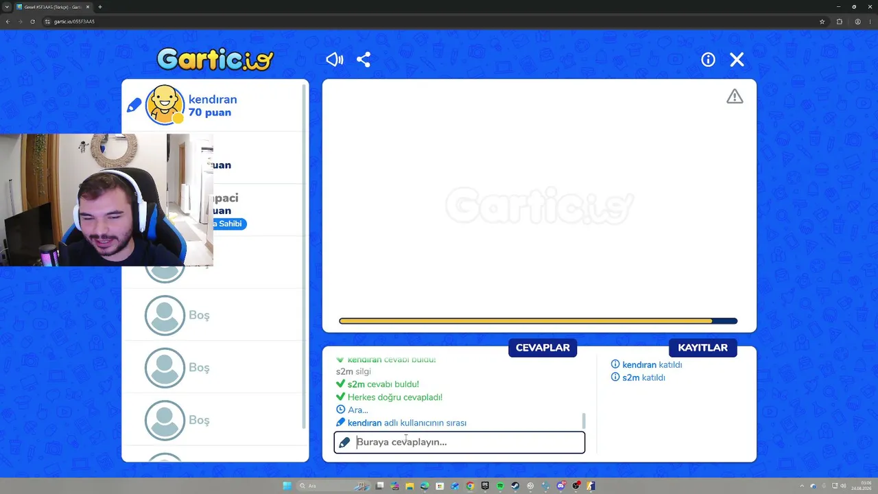This screenshot has width=878, height=494.
Task: Click 'kendıran adlı kullanıcının sırası' message
Action: [x=401, y=423]
